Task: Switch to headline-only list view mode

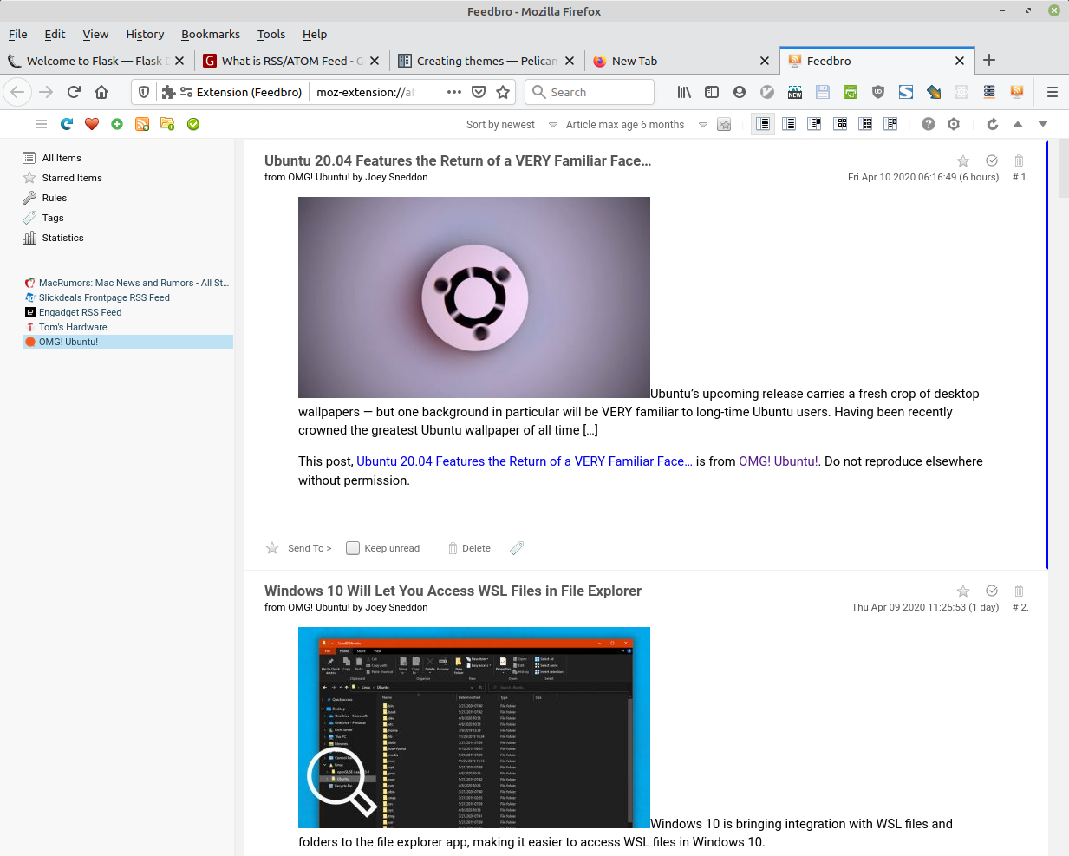Action: point(789,124)
